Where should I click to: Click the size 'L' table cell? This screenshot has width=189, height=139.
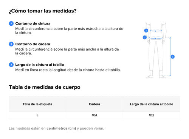[37, 115]
